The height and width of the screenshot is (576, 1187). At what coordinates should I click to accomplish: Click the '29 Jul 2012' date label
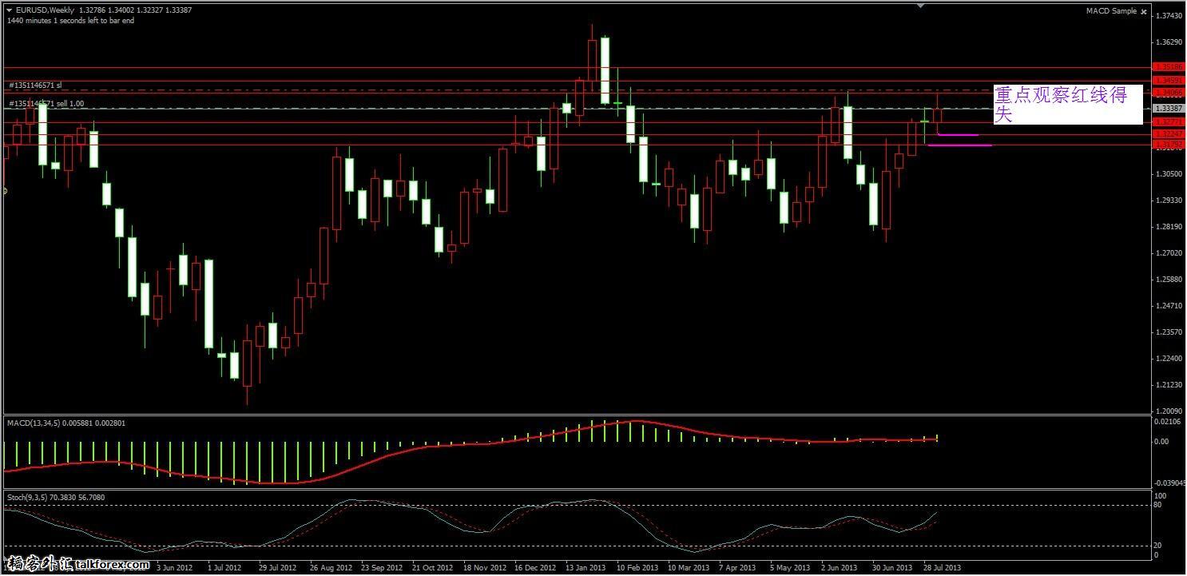click(x=277, y=568)
